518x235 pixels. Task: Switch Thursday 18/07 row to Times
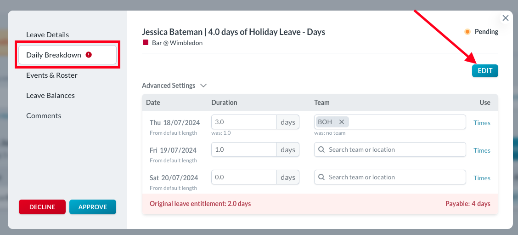(x=482, y=123)
